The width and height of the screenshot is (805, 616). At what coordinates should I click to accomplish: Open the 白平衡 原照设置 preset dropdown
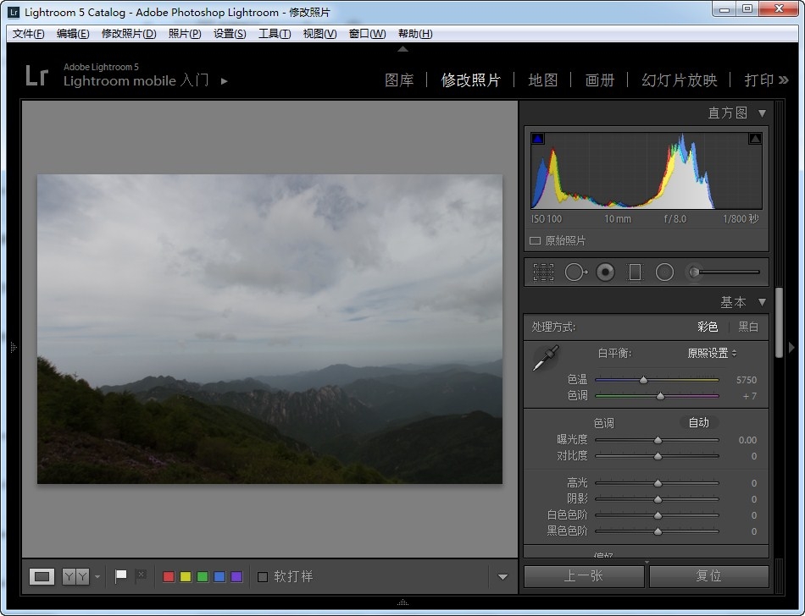coord(711,353)
